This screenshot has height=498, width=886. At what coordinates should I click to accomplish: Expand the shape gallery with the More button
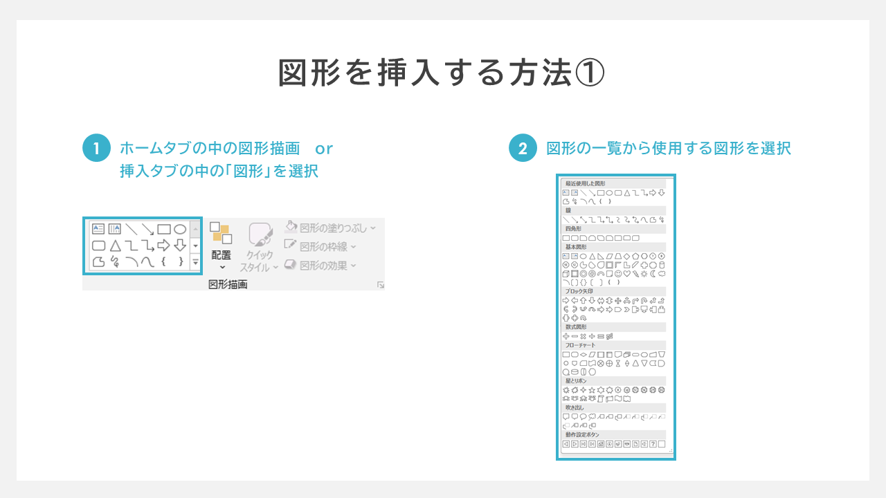195,262
